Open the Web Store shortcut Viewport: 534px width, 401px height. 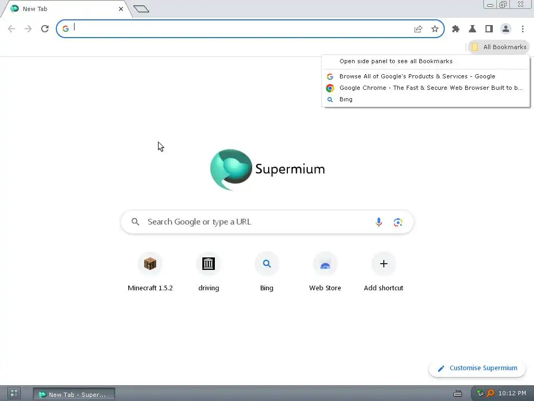click(325, 272)
